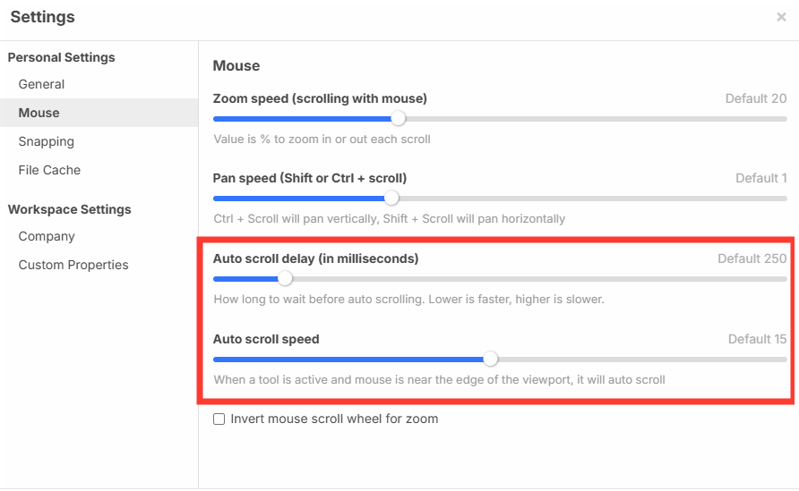This screenshot has width=799, height=491.
Task: Open the File Cache settings
Action: click(49, 170)
